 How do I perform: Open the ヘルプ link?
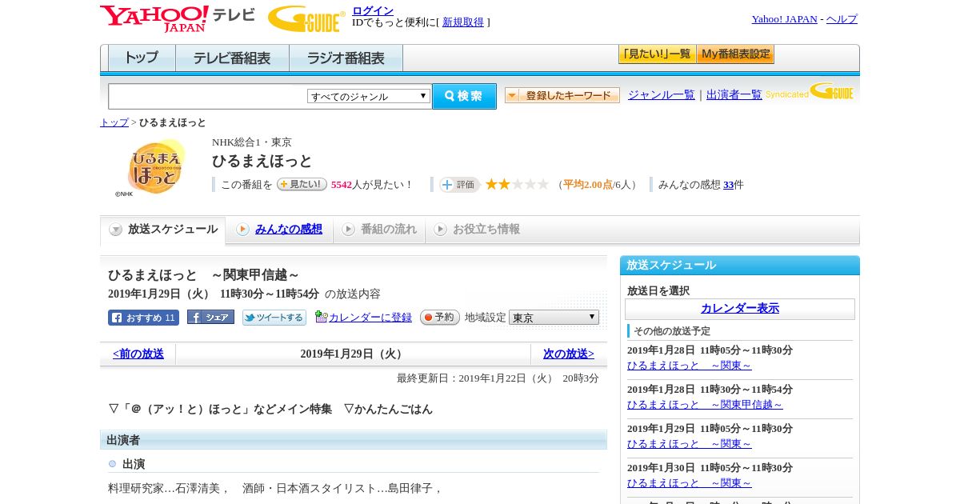click(842, 19)
